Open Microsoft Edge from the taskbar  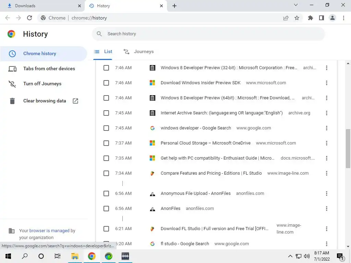pyautogui.click(x=109, y=256)
